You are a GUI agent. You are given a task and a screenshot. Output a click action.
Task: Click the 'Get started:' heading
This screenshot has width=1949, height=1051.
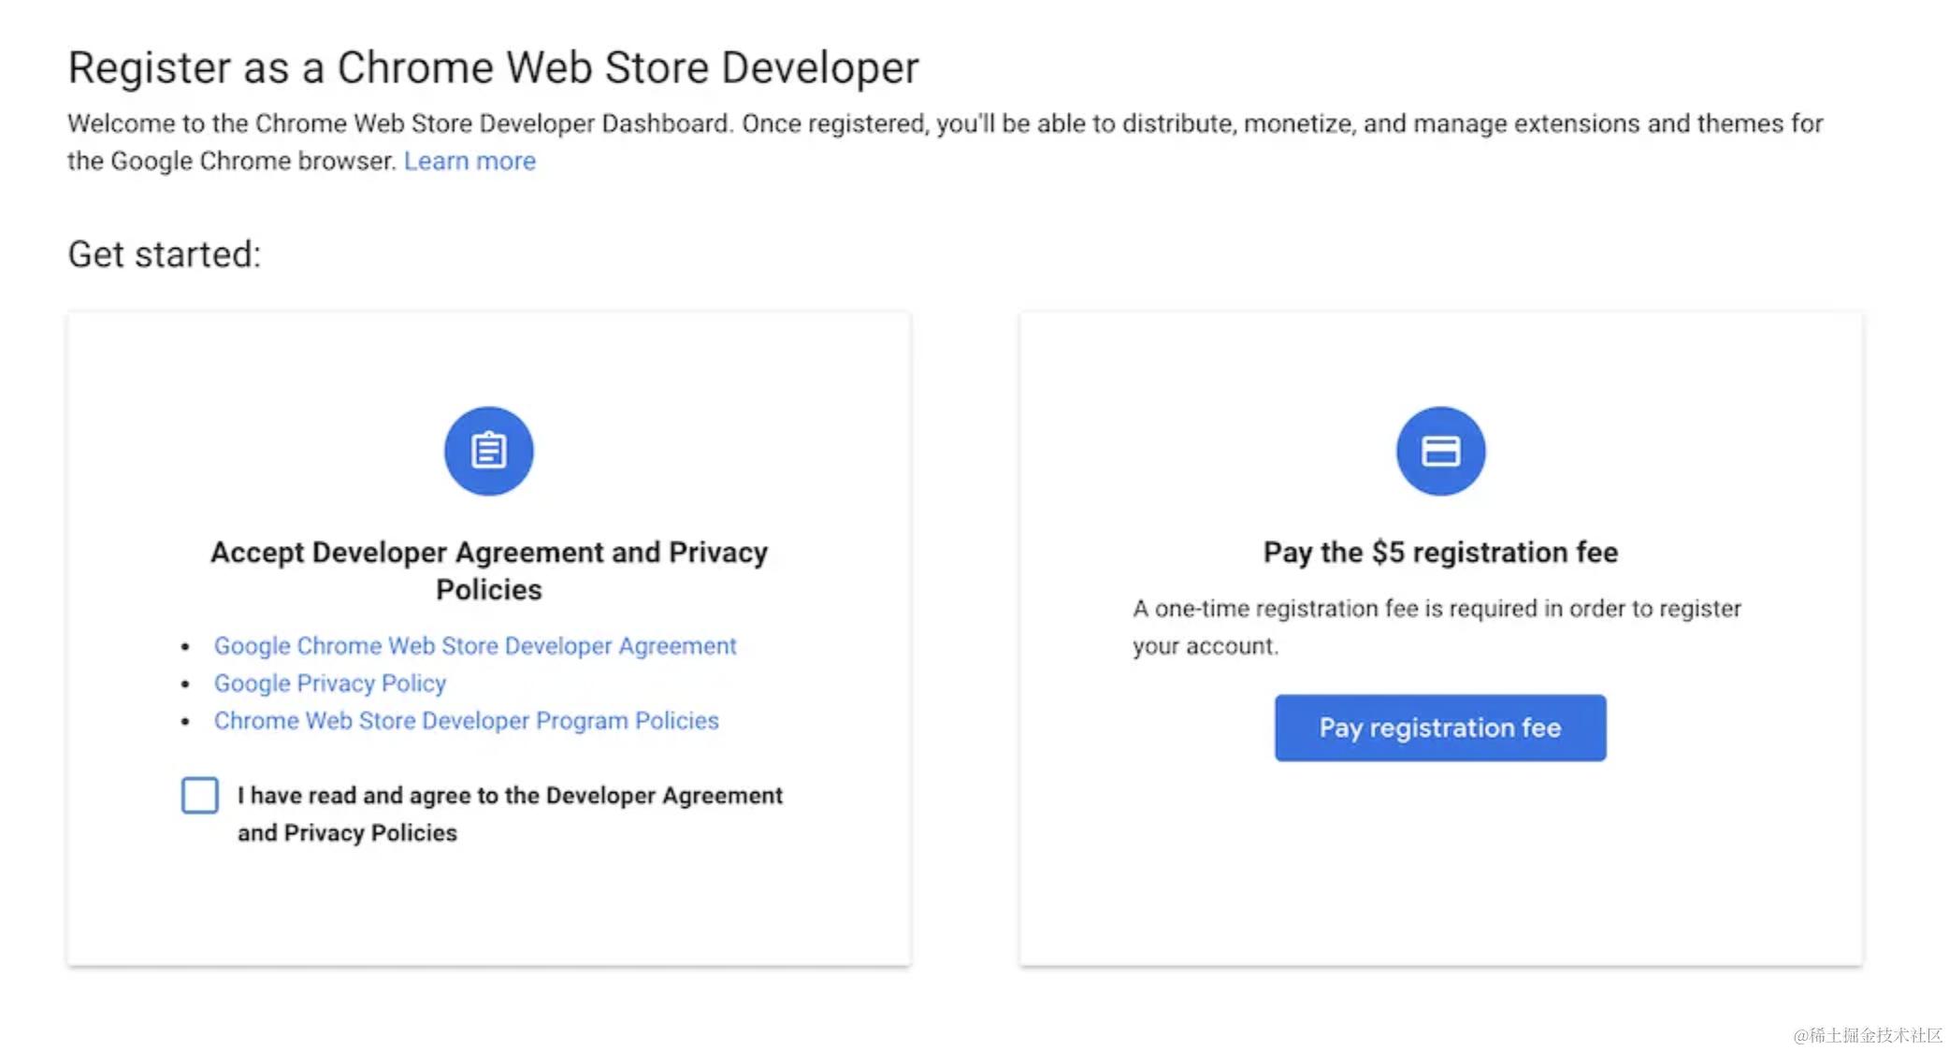165,254
